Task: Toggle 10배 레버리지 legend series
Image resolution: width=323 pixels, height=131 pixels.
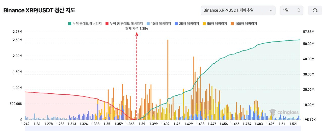Action: click(x=159, y=23)
